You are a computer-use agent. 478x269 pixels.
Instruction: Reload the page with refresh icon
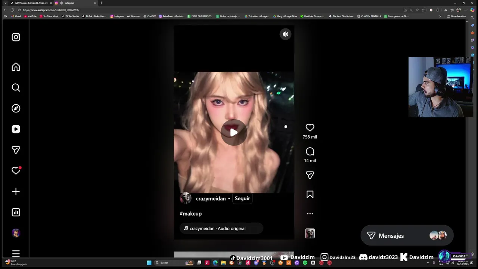[x=12, y=10]
